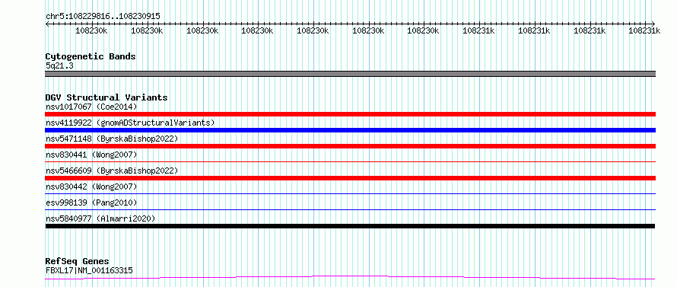Click the nsv830441 (Wong2007) label
The width and height of the screenshot is (677, 287).
coord(91,155)
